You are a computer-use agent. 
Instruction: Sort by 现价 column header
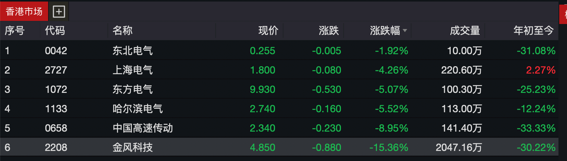268,31
